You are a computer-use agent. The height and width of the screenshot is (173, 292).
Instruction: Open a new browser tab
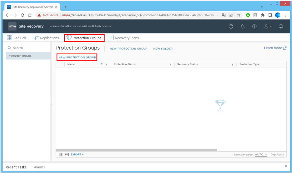click(65, 7)
